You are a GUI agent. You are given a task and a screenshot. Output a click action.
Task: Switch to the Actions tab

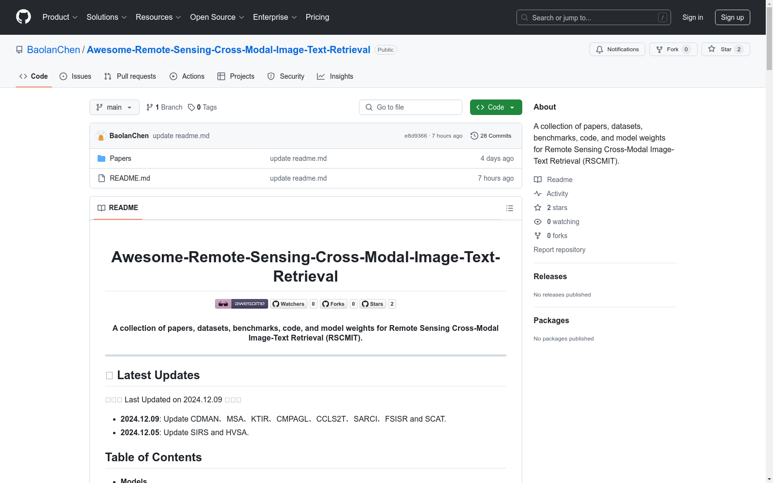tap(187, 76)
